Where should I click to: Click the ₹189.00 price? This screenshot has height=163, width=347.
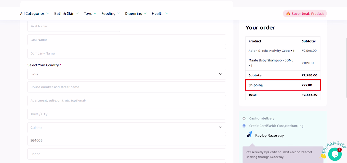click(x=308, y=63)
